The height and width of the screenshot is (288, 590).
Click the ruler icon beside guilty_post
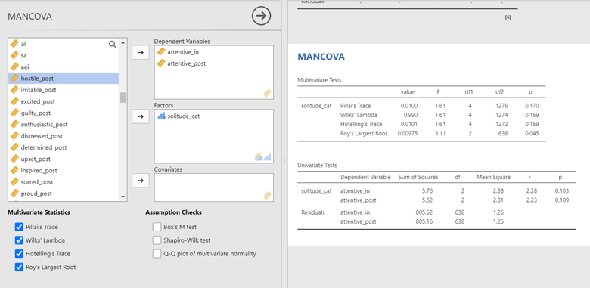(x=14, y=113)
